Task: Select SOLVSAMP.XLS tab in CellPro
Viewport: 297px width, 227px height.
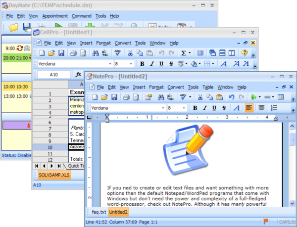Action: [54, 175]
